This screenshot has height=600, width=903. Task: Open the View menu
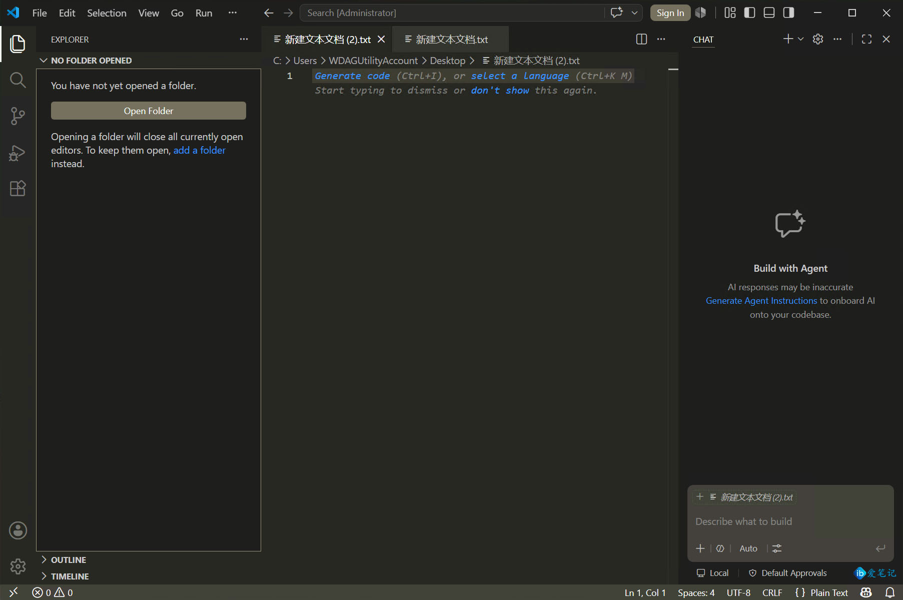(149, 13)
